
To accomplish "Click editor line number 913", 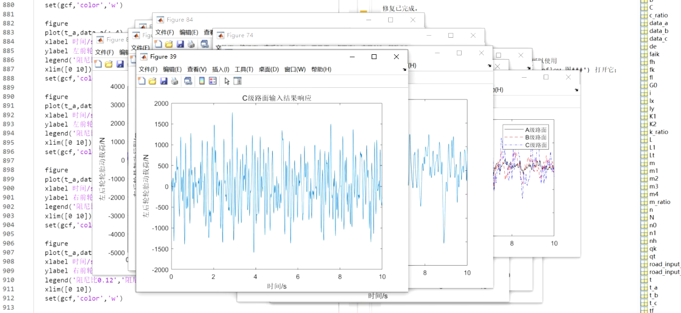I will tap(9, 307).
